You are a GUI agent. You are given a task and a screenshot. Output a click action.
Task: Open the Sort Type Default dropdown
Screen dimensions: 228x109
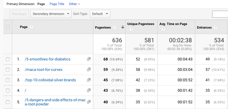(x=100, y=14)
